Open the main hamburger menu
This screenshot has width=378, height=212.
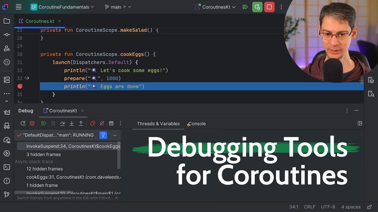19,7
